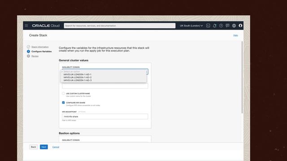Open the Cloud Shell developer tools icon

pyautogui.click(x=208, y=25)
